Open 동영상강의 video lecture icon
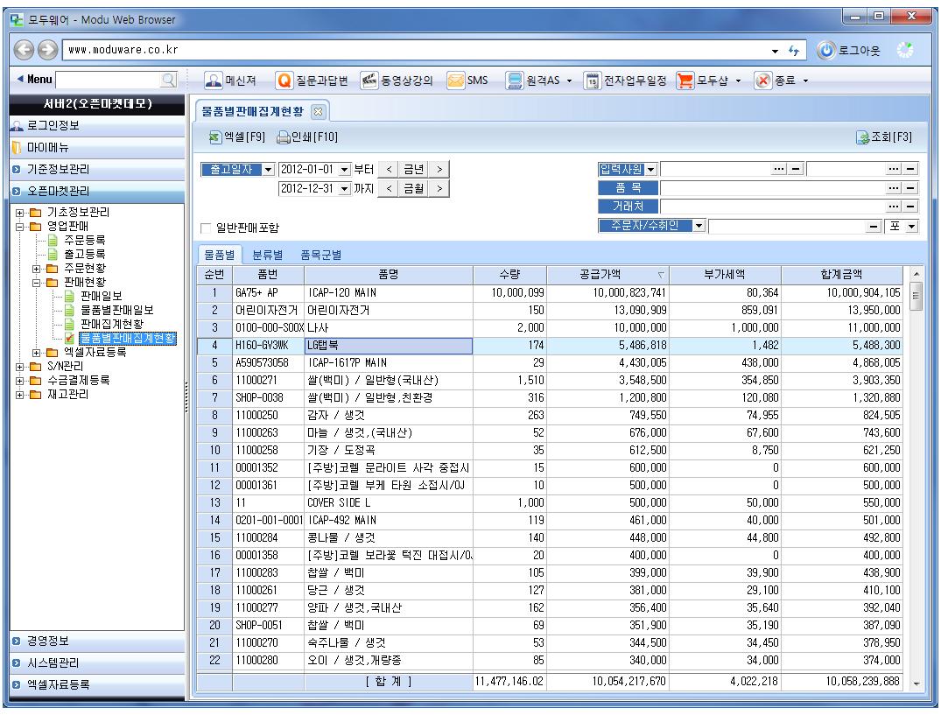Screen dimensions: 941x715 coord(369,81)
